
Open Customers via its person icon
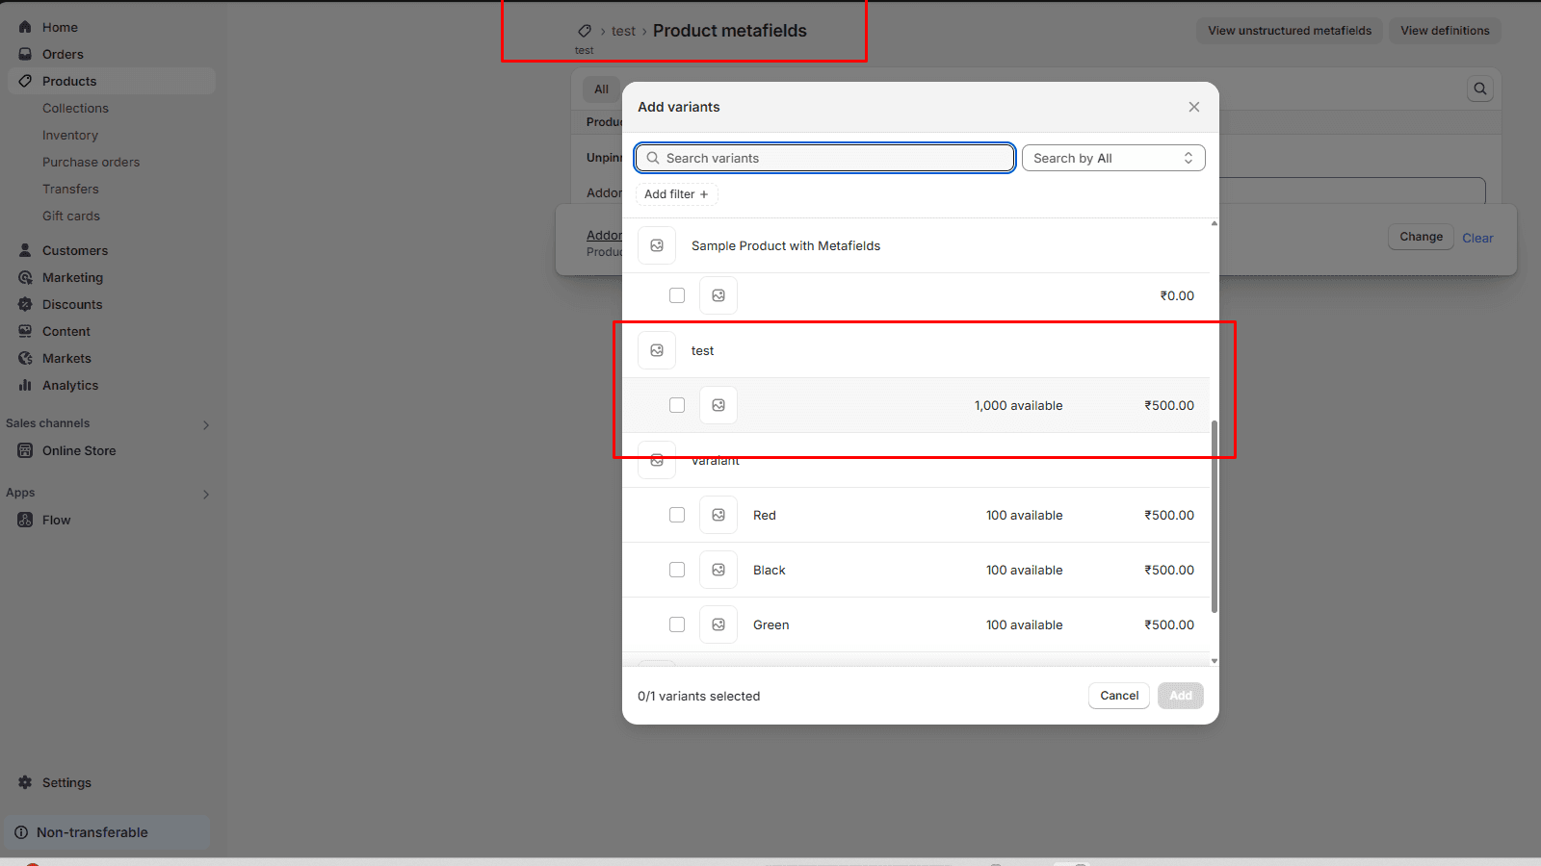[x=25, y=250]
